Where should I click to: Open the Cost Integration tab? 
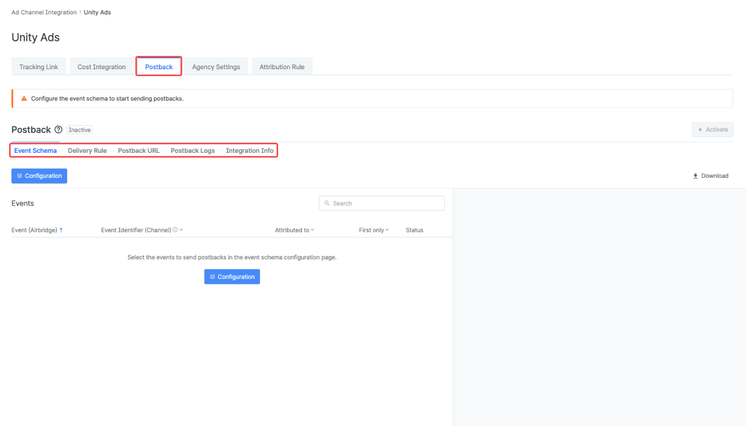102,67
